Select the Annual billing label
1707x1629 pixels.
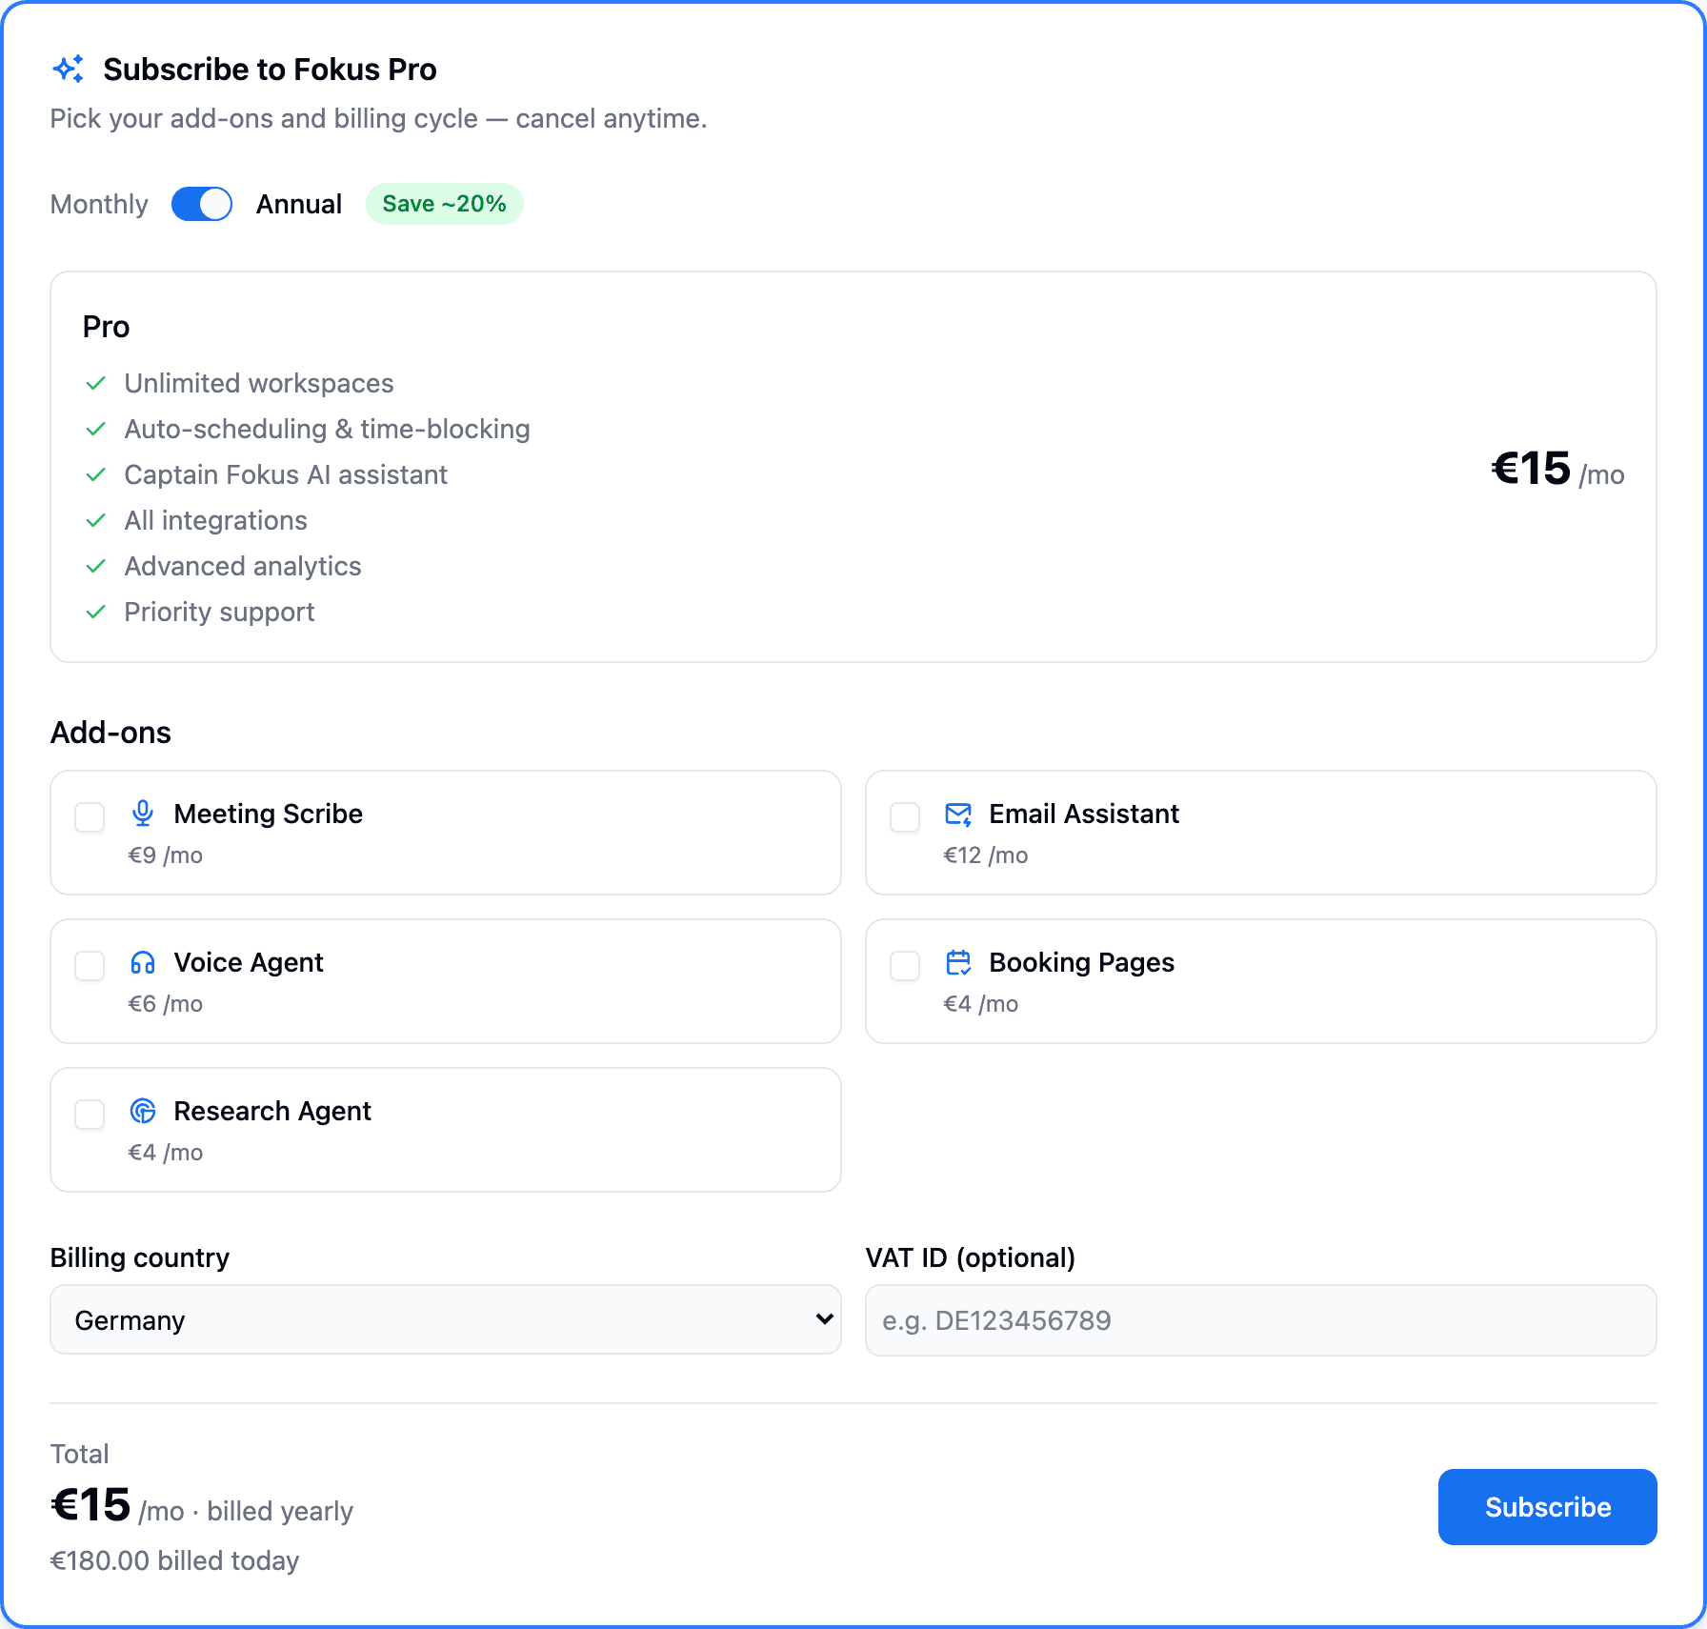coord(299,204)
